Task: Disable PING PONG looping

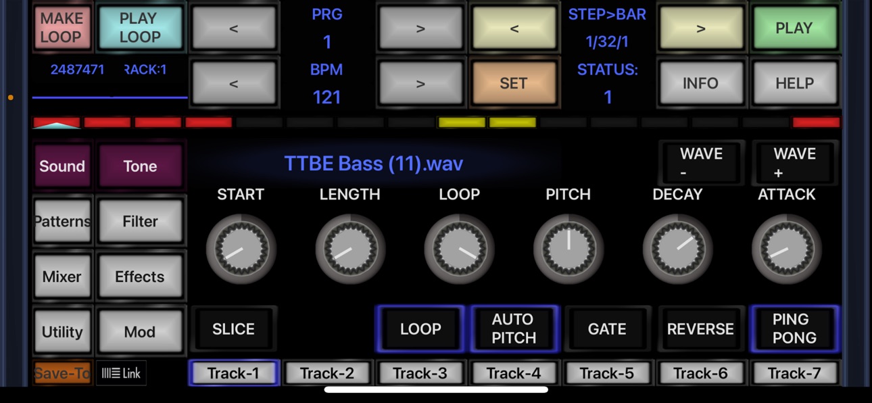Action: pyautogui.click(x=794, y=329)
